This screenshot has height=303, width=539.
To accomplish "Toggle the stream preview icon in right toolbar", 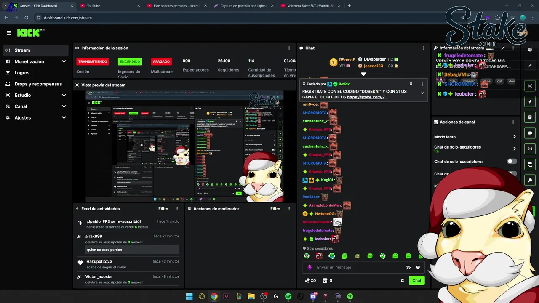I will point(530,86).
